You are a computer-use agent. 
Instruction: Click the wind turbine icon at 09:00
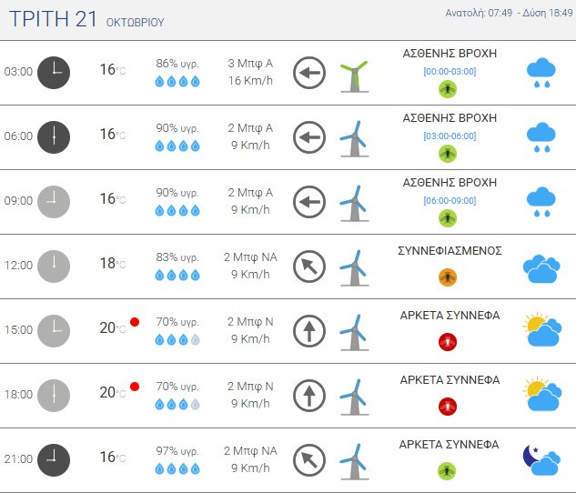(354, 202)
